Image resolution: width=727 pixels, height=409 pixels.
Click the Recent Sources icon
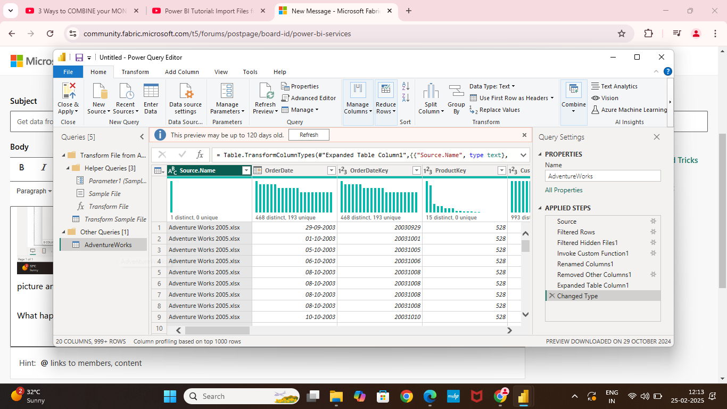[x=126, y=91]
